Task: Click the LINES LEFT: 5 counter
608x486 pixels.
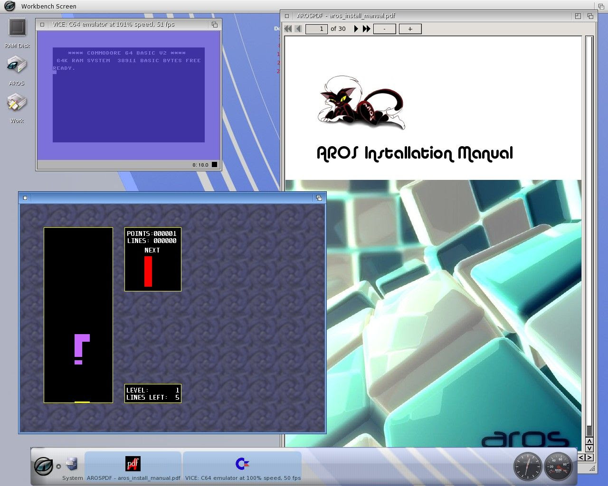Action: pos(153,397)
